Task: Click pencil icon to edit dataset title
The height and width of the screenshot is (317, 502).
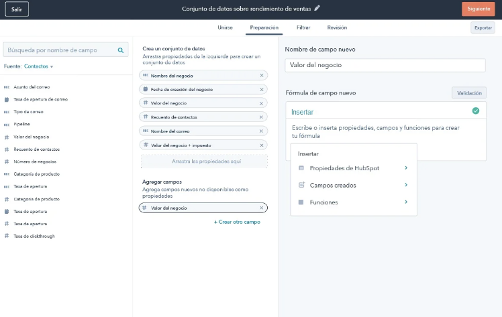Action: [x=317, y=9]
